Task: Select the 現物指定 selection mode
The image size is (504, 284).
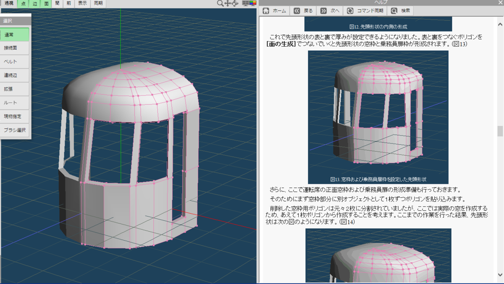Action: pyautogui.click(x=15, y=117)
